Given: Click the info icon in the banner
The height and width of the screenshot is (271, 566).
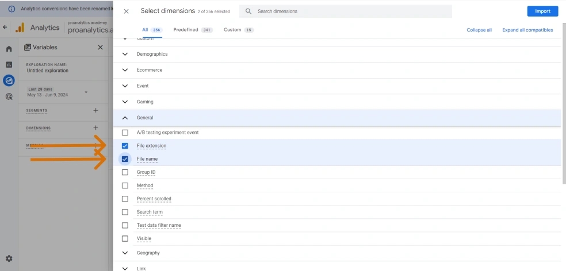Looking at the screenshot, I should [12, 9].
